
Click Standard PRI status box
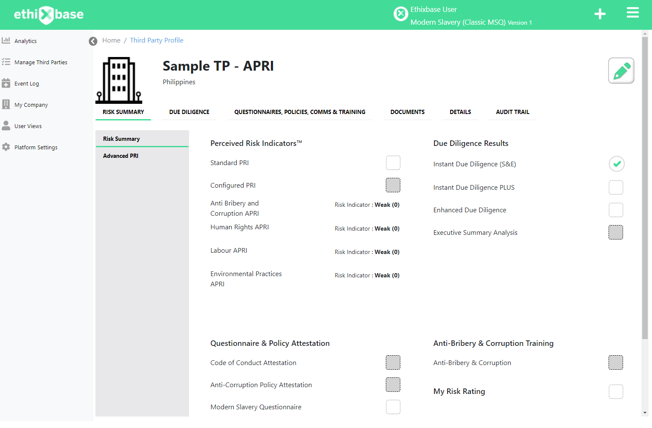pyautogui.click(x=393, y=163)
